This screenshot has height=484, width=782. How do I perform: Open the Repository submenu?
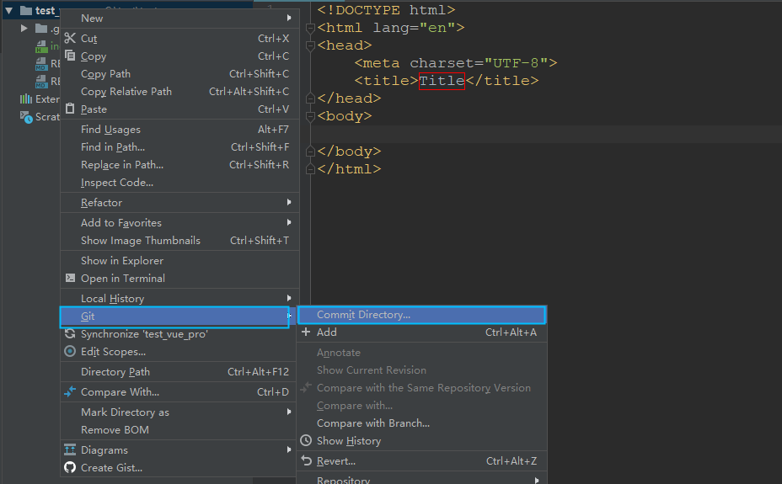pyautogui.click(x=343, y=481)
